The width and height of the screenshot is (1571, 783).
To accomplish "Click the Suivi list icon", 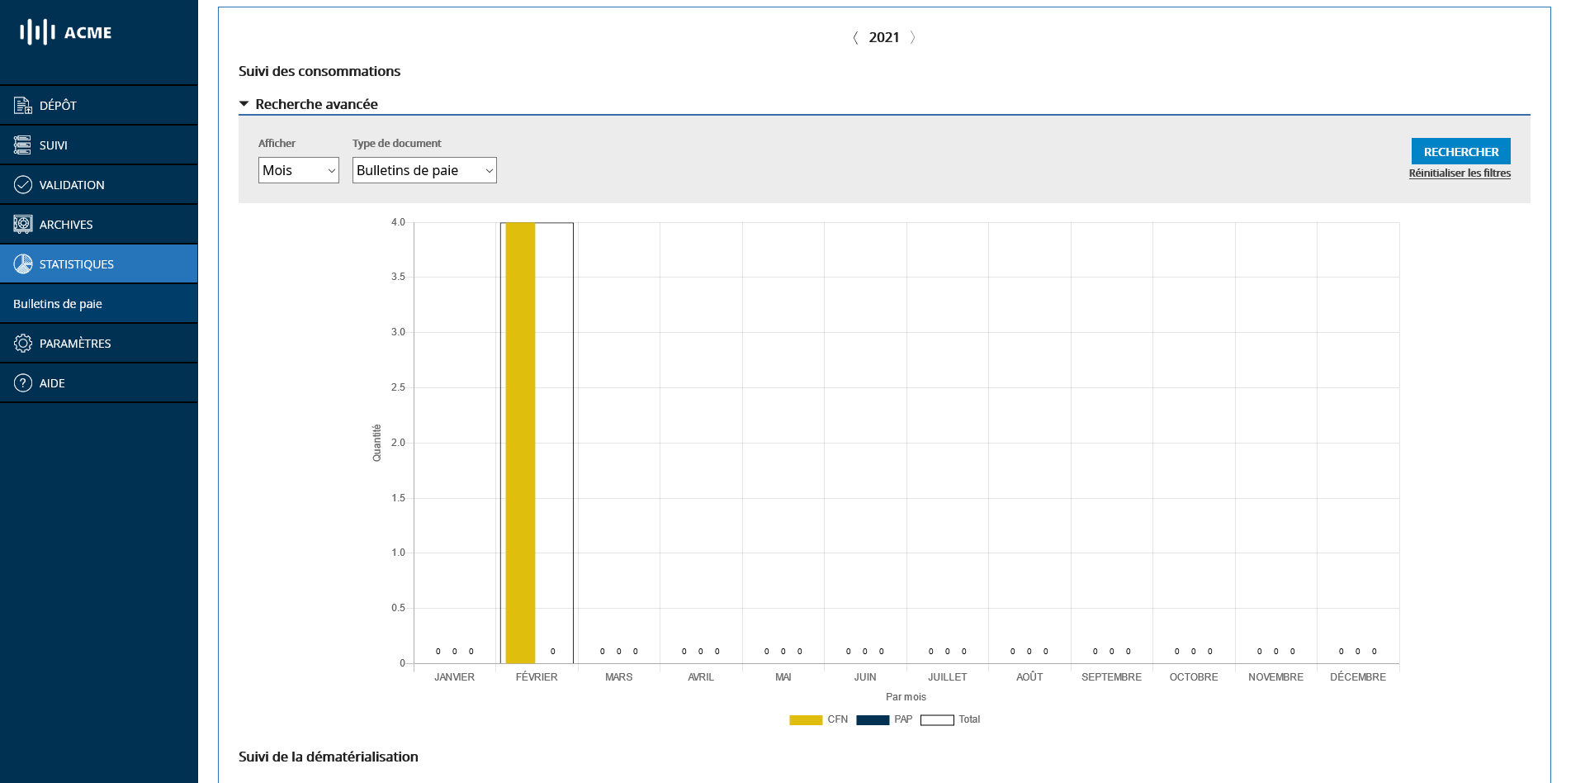I will (x=22, y=145).
